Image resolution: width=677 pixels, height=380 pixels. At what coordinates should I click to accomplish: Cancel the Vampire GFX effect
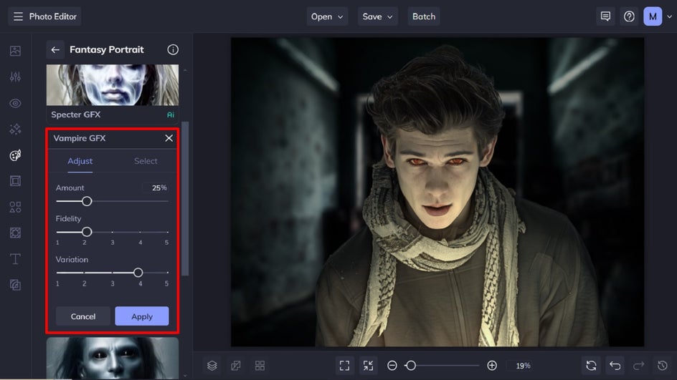[83, 316]
